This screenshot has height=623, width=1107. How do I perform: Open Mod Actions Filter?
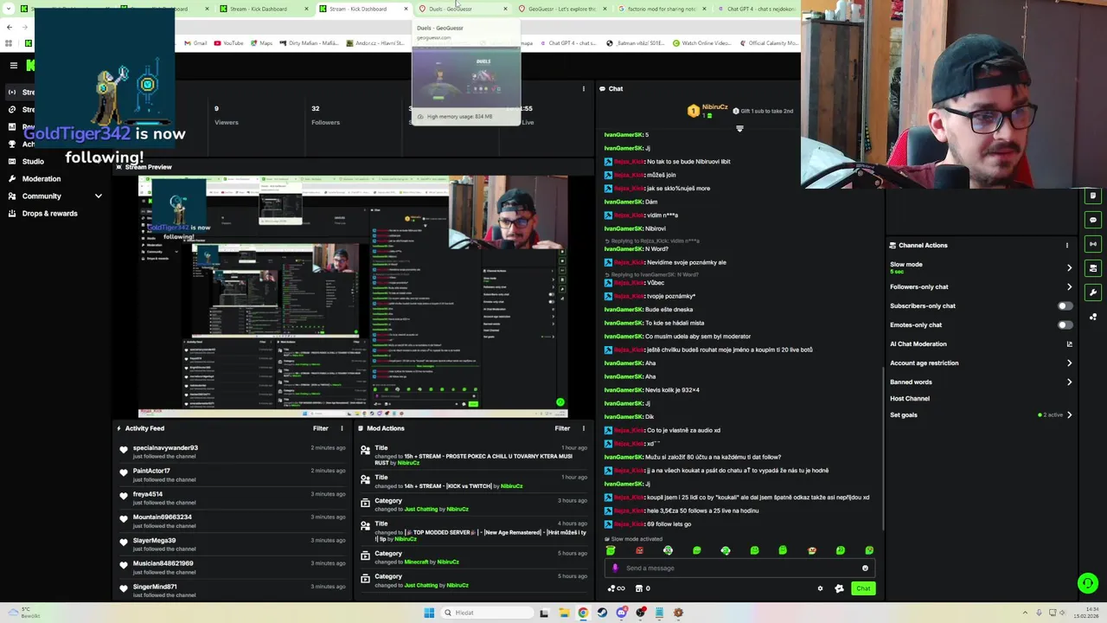[562, 428]
